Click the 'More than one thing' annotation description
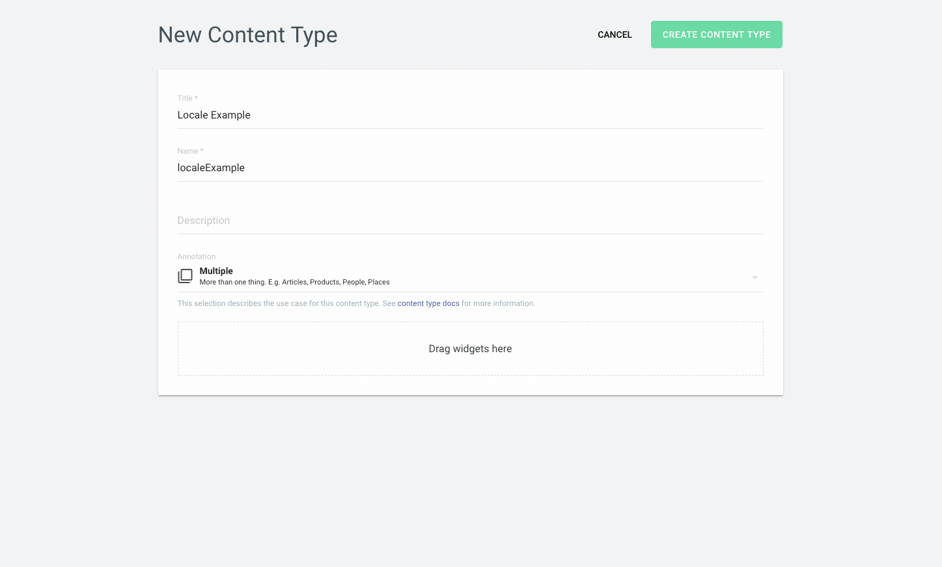Viewport: 942px width, 567px height. coord(294,283)
